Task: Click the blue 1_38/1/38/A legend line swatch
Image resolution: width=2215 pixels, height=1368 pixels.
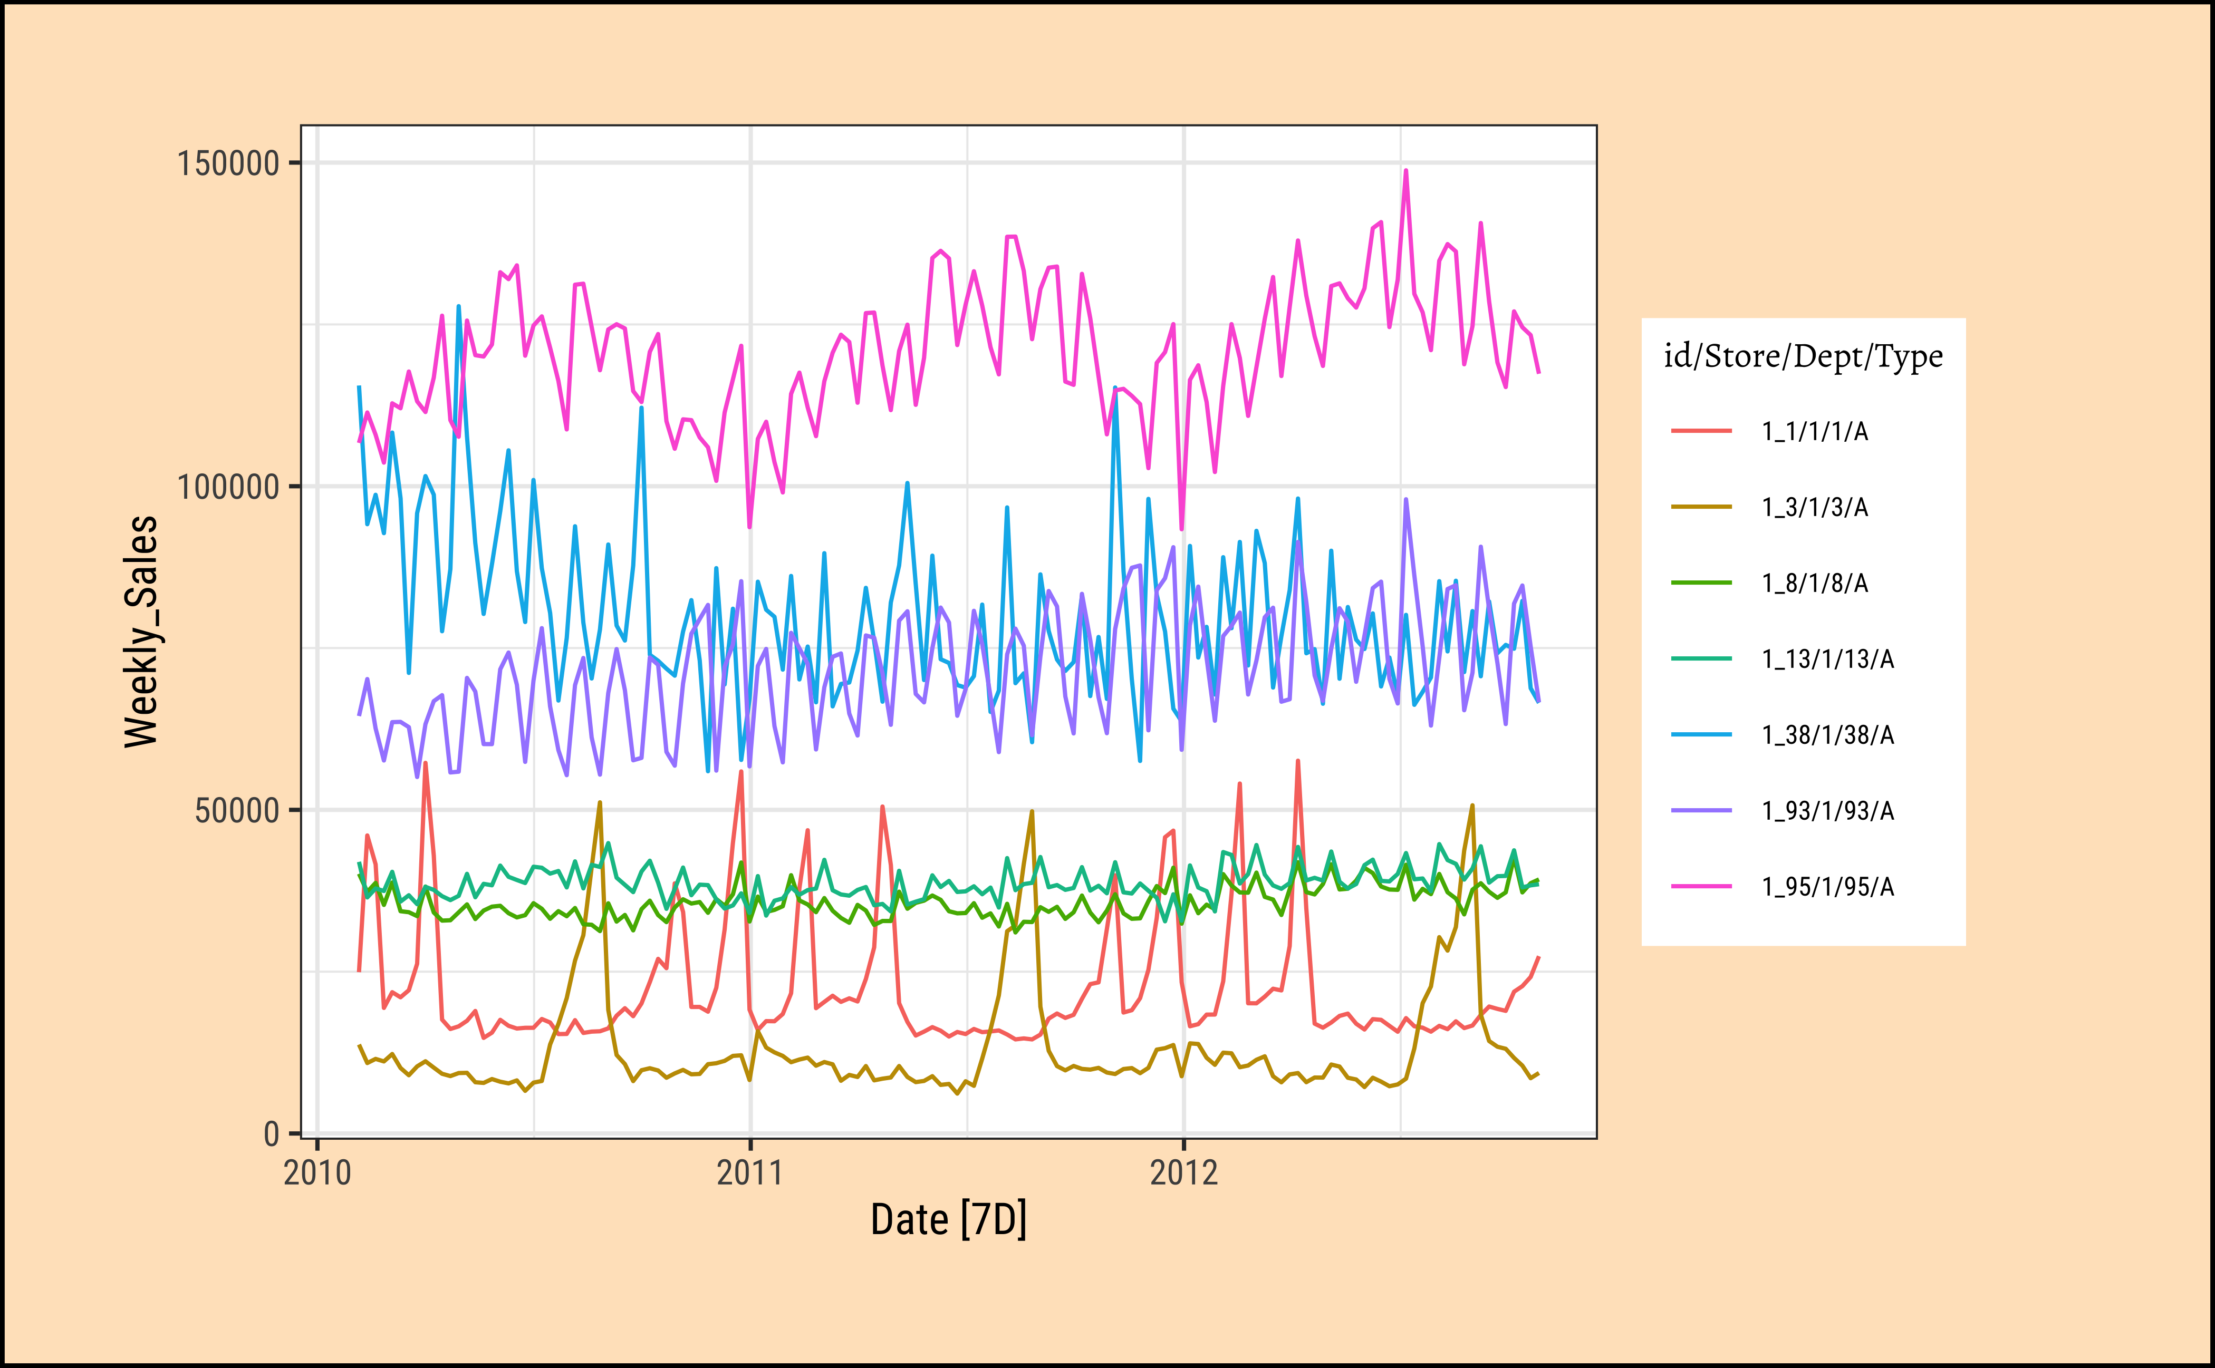Action: click(x=1701, y=735)
